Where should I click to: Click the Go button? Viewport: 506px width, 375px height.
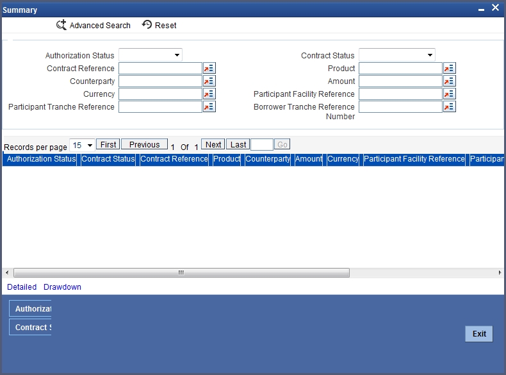pos(282,144)
